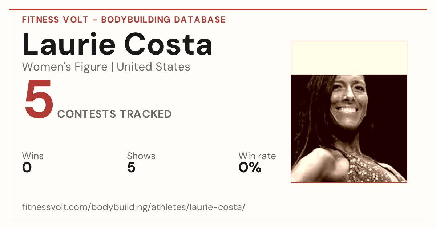
Task: Select the Win rate label
Action: (257, 156)
